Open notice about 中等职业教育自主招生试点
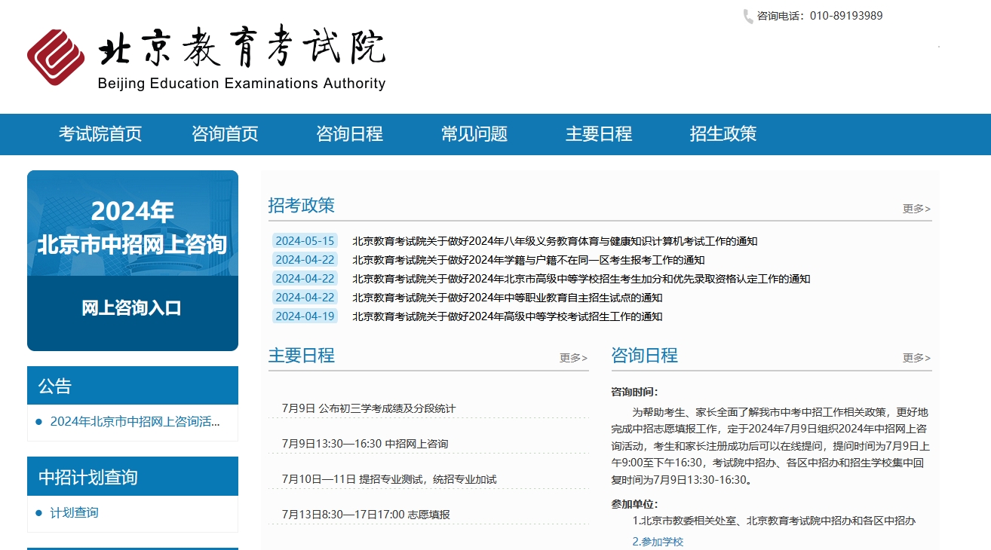The image size is (991, 550). point(507,298)
